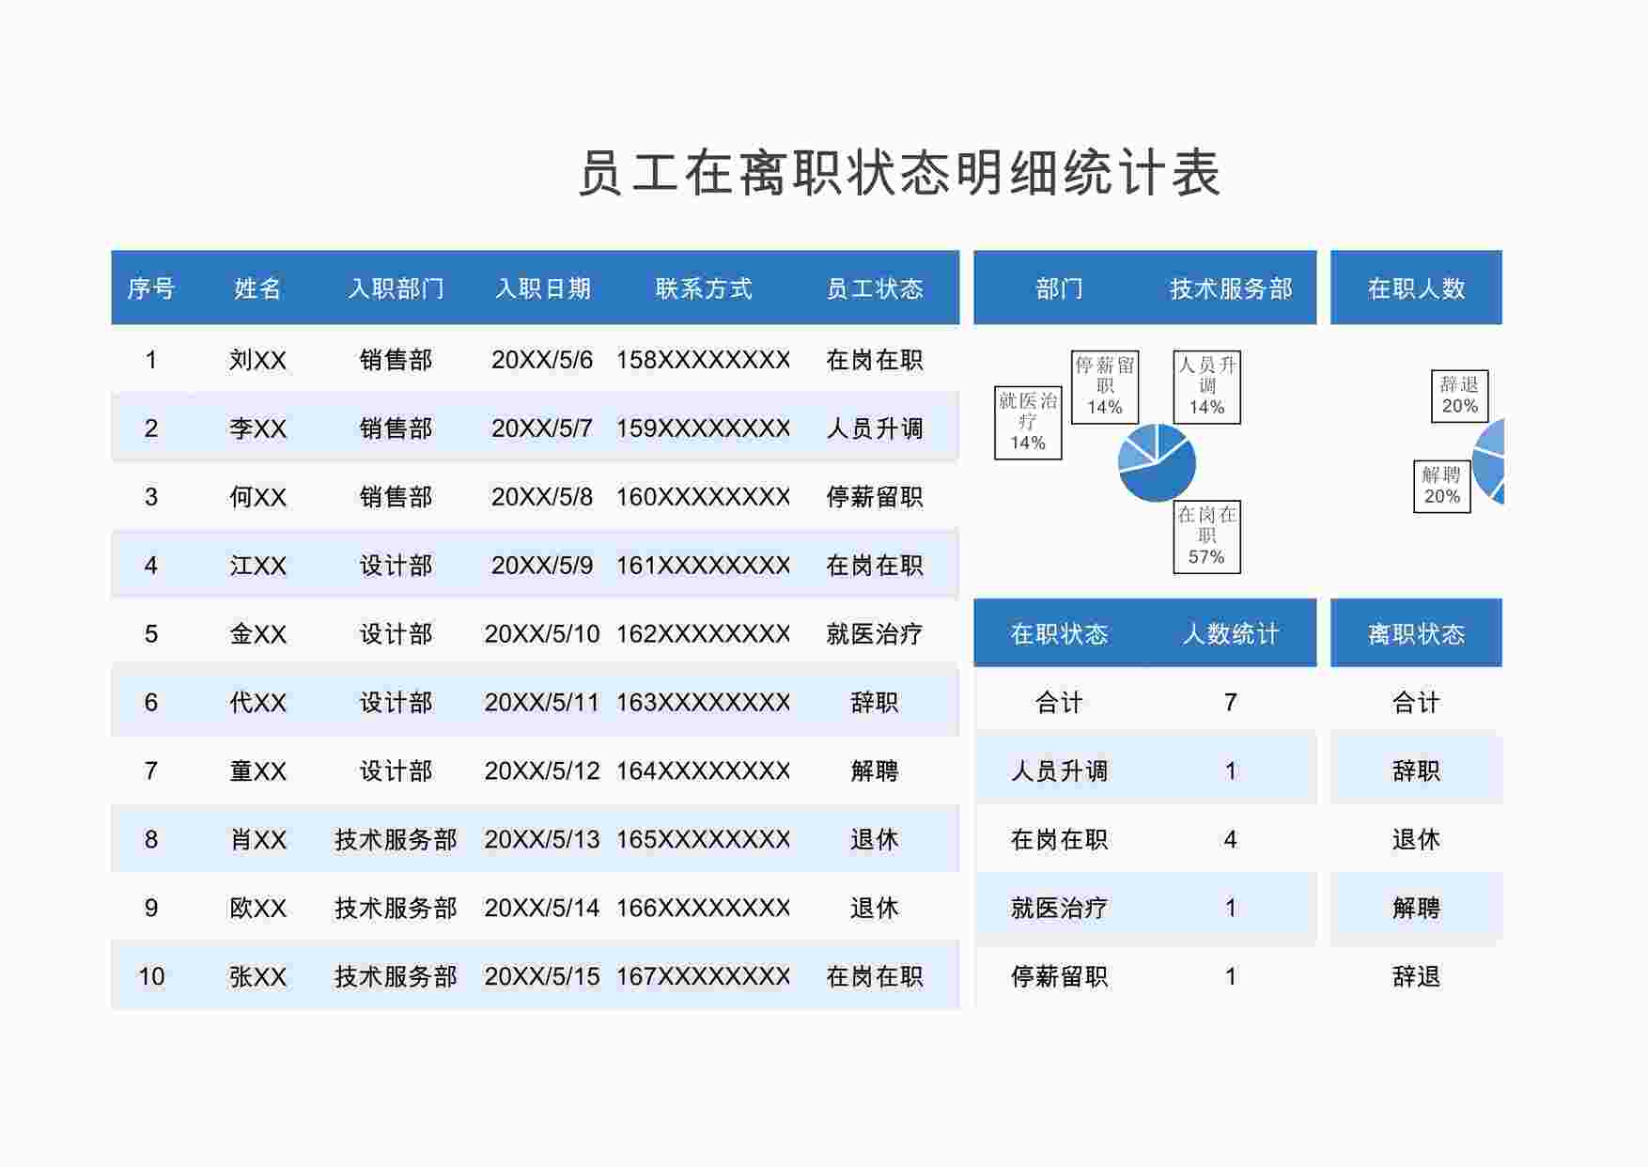Click date cell 20XX/5/13

pyautogui.click(x=542, y=840)
